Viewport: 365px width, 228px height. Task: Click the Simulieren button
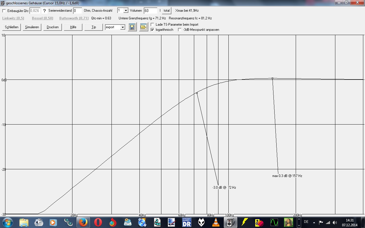[x=32, y=27]
